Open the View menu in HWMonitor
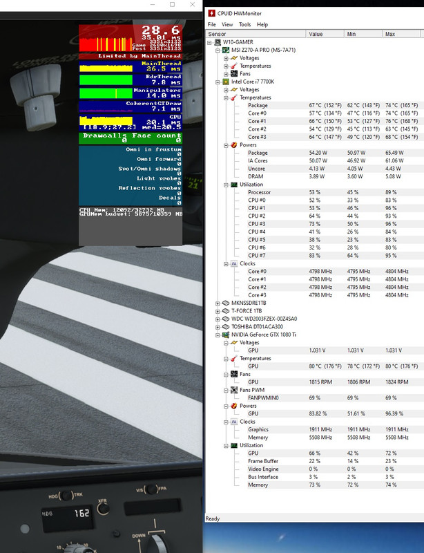 pos(227,24)
